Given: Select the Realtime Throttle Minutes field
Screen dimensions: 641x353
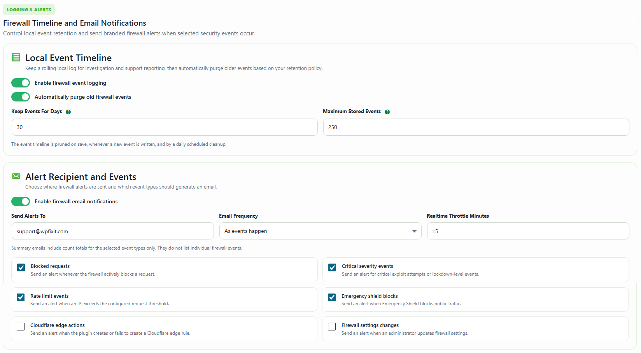Looking at the screenshot, I should coord(528,231).
